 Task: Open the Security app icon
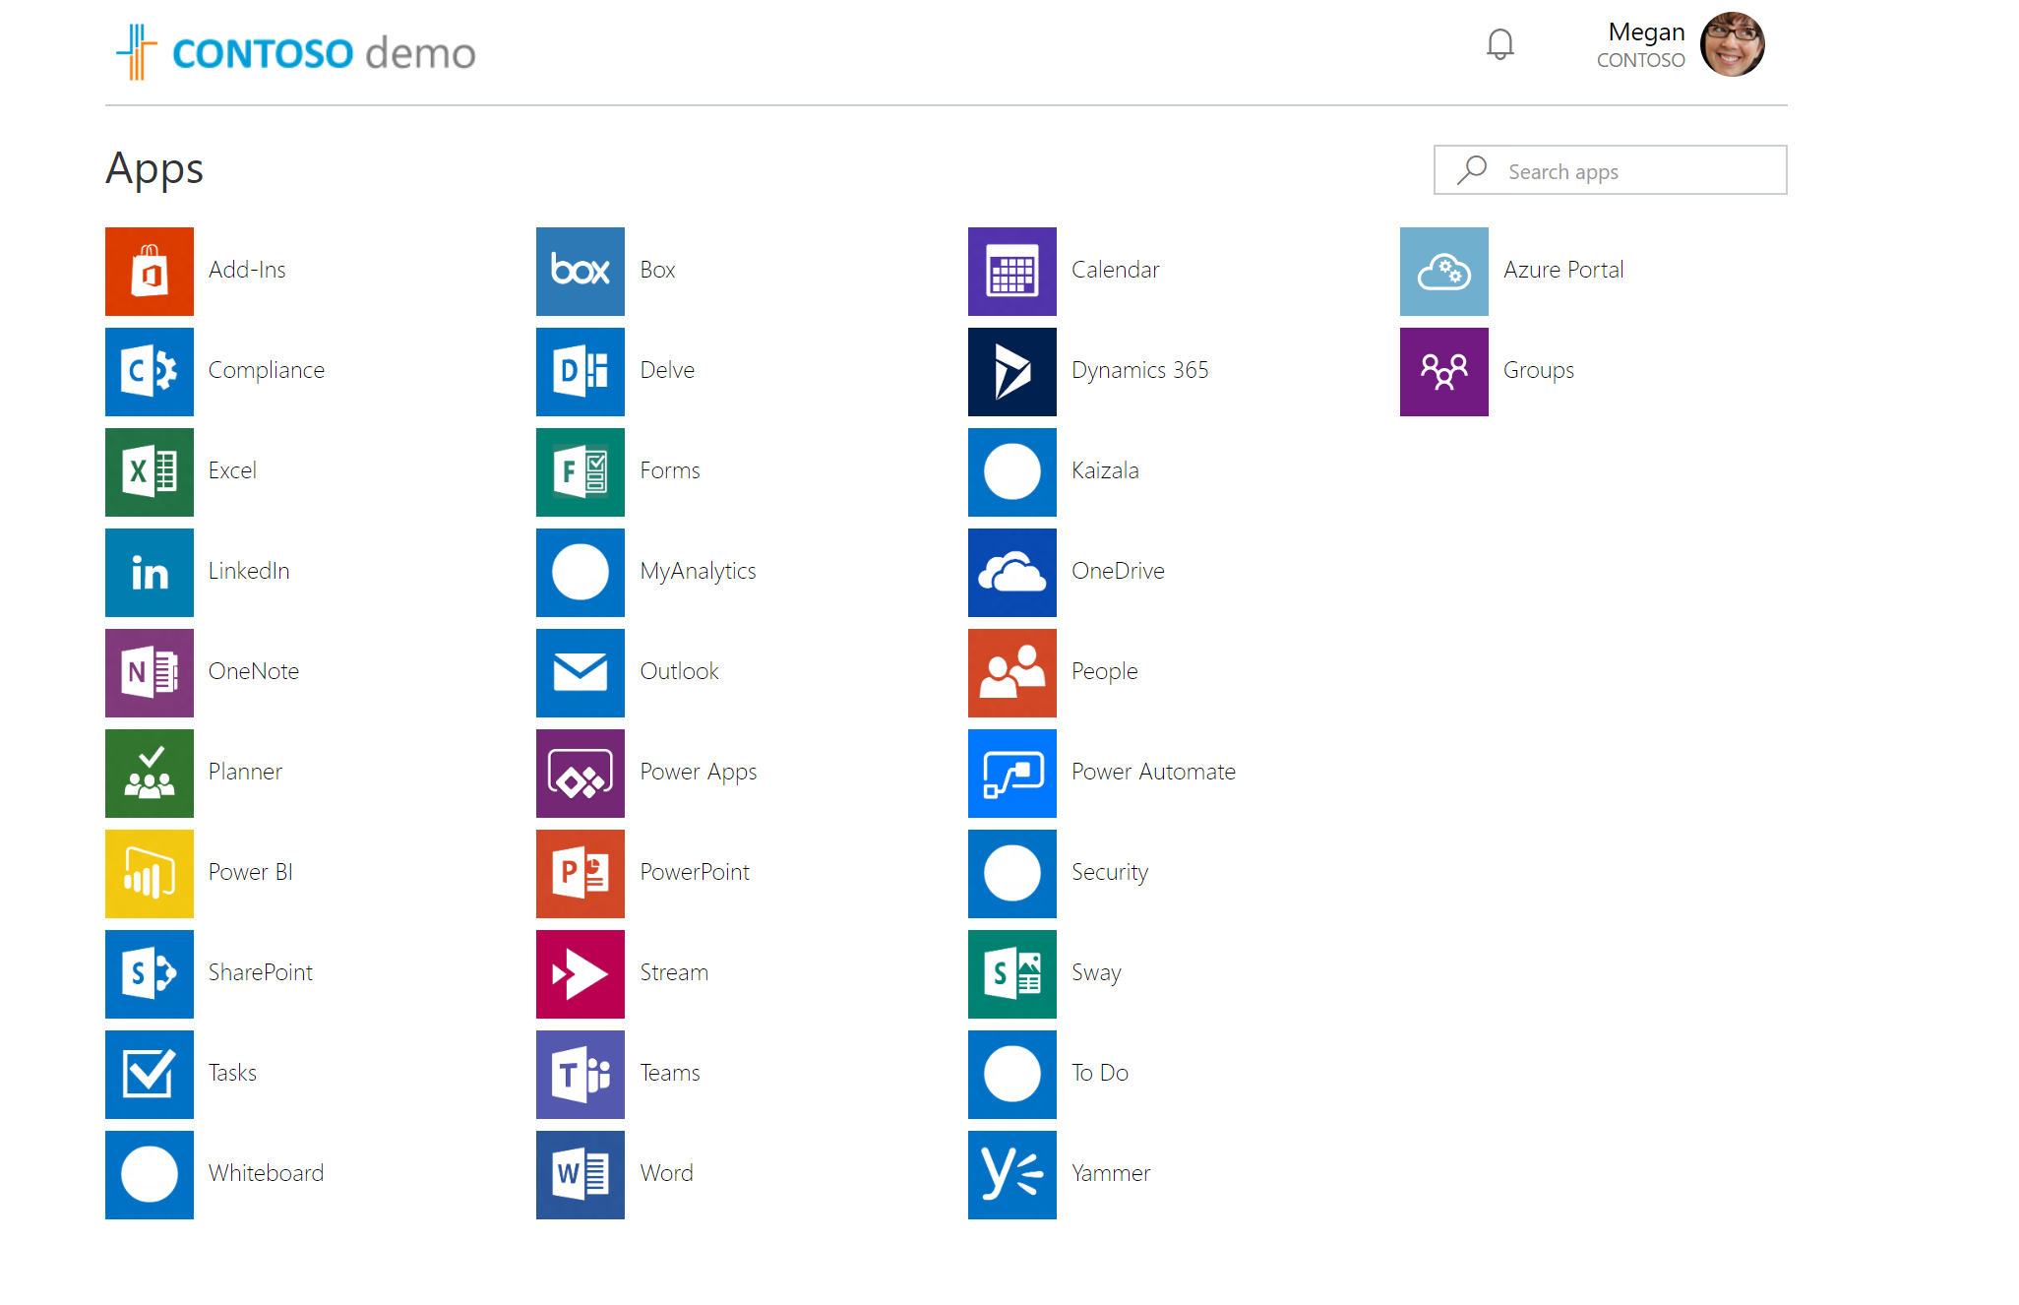click(1012, 874)
